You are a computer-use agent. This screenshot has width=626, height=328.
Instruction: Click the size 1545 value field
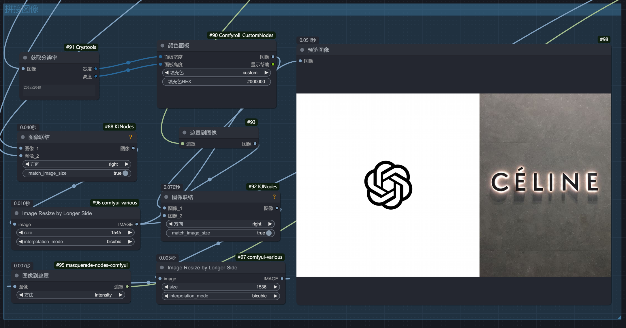[x=76, y=233]
